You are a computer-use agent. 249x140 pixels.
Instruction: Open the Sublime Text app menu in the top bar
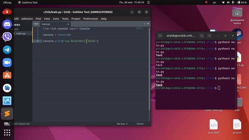[x=28, y=2]
